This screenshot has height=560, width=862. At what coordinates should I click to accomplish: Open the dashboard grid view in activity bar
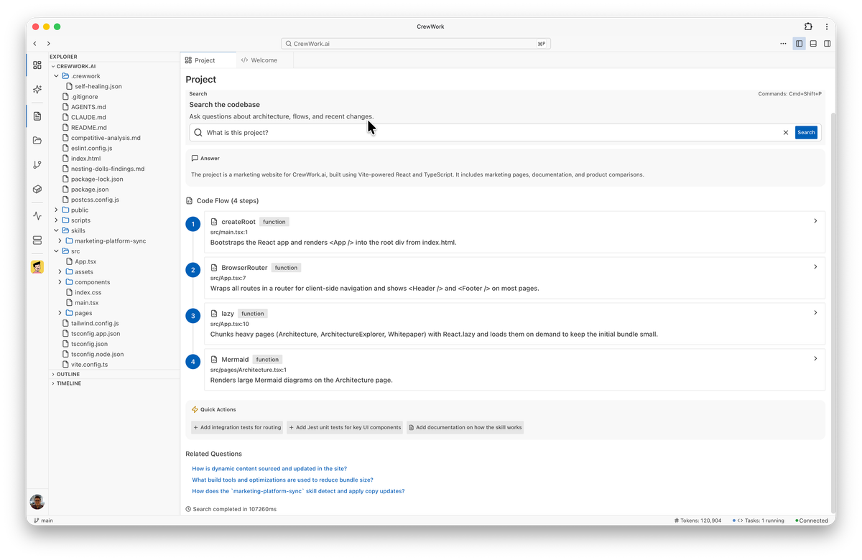pyautogui.click(x=37, y=65)
